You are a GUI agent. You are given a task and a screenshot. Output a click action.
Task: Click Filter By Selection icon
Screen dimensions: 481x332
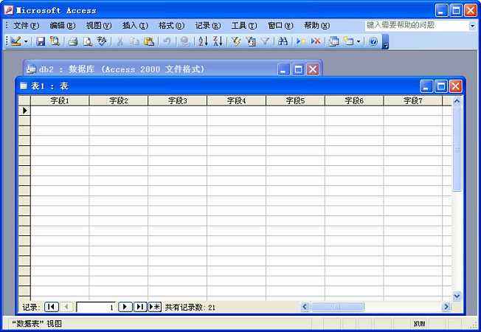pyautogui.click(x=236, y=41)
